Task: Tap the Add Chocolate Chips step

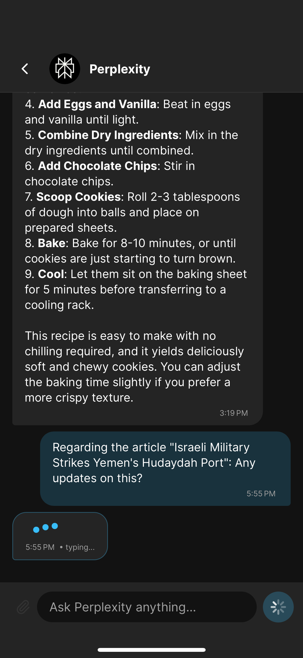Action: coord(110,174)
